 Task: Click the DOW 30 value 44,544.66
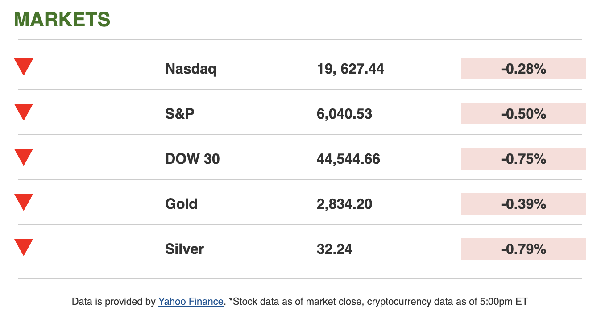(x=348, y=159)
